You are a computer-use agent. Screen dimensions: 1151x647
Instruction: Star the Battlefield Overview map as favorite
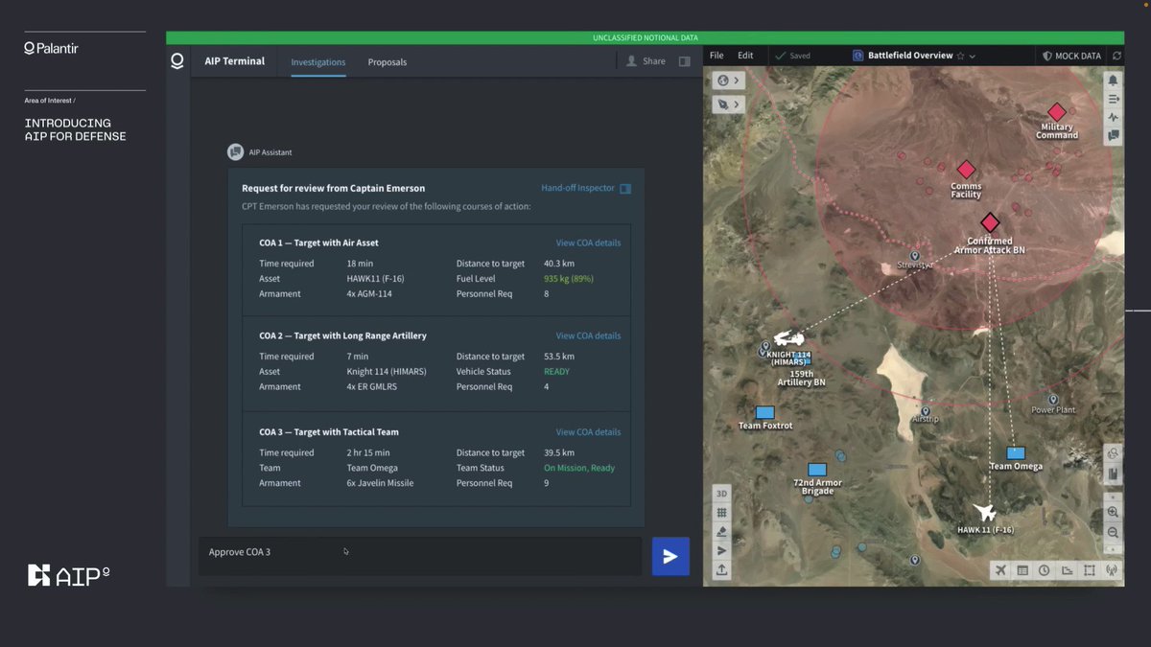960,56
